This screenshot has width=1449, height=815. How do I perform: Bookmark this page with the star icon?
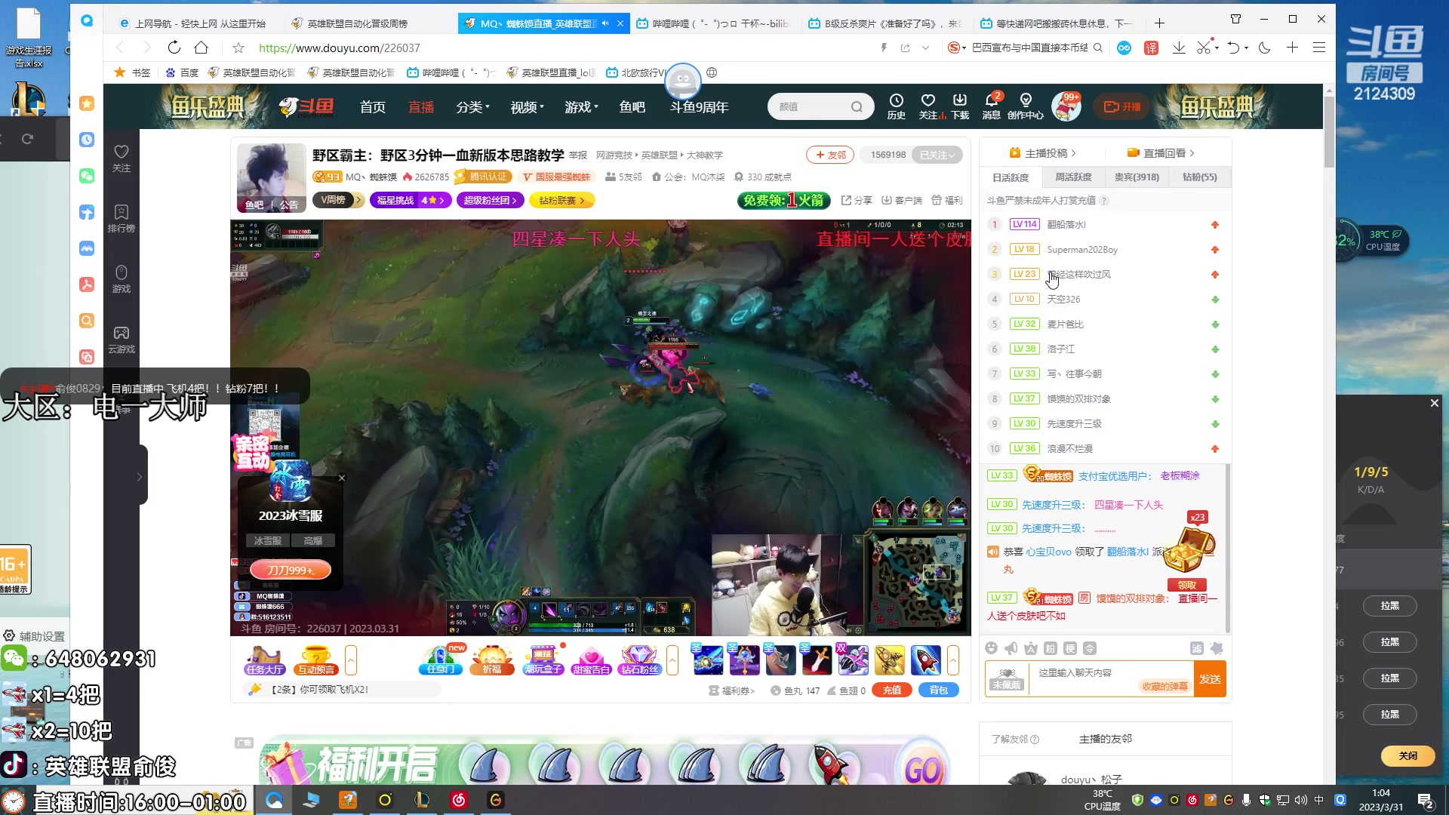(x=238, y=48)
